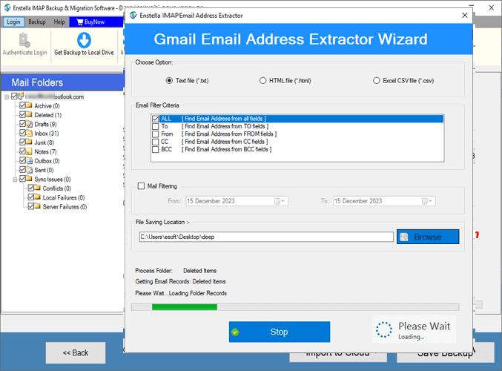Screen dimensions: 502x371
Task: Open the Login menu
Action: click(13, 22)
